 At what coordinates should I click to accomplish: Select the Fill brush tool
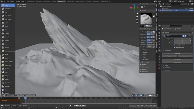pyautogui.click(x=8, y=44)
